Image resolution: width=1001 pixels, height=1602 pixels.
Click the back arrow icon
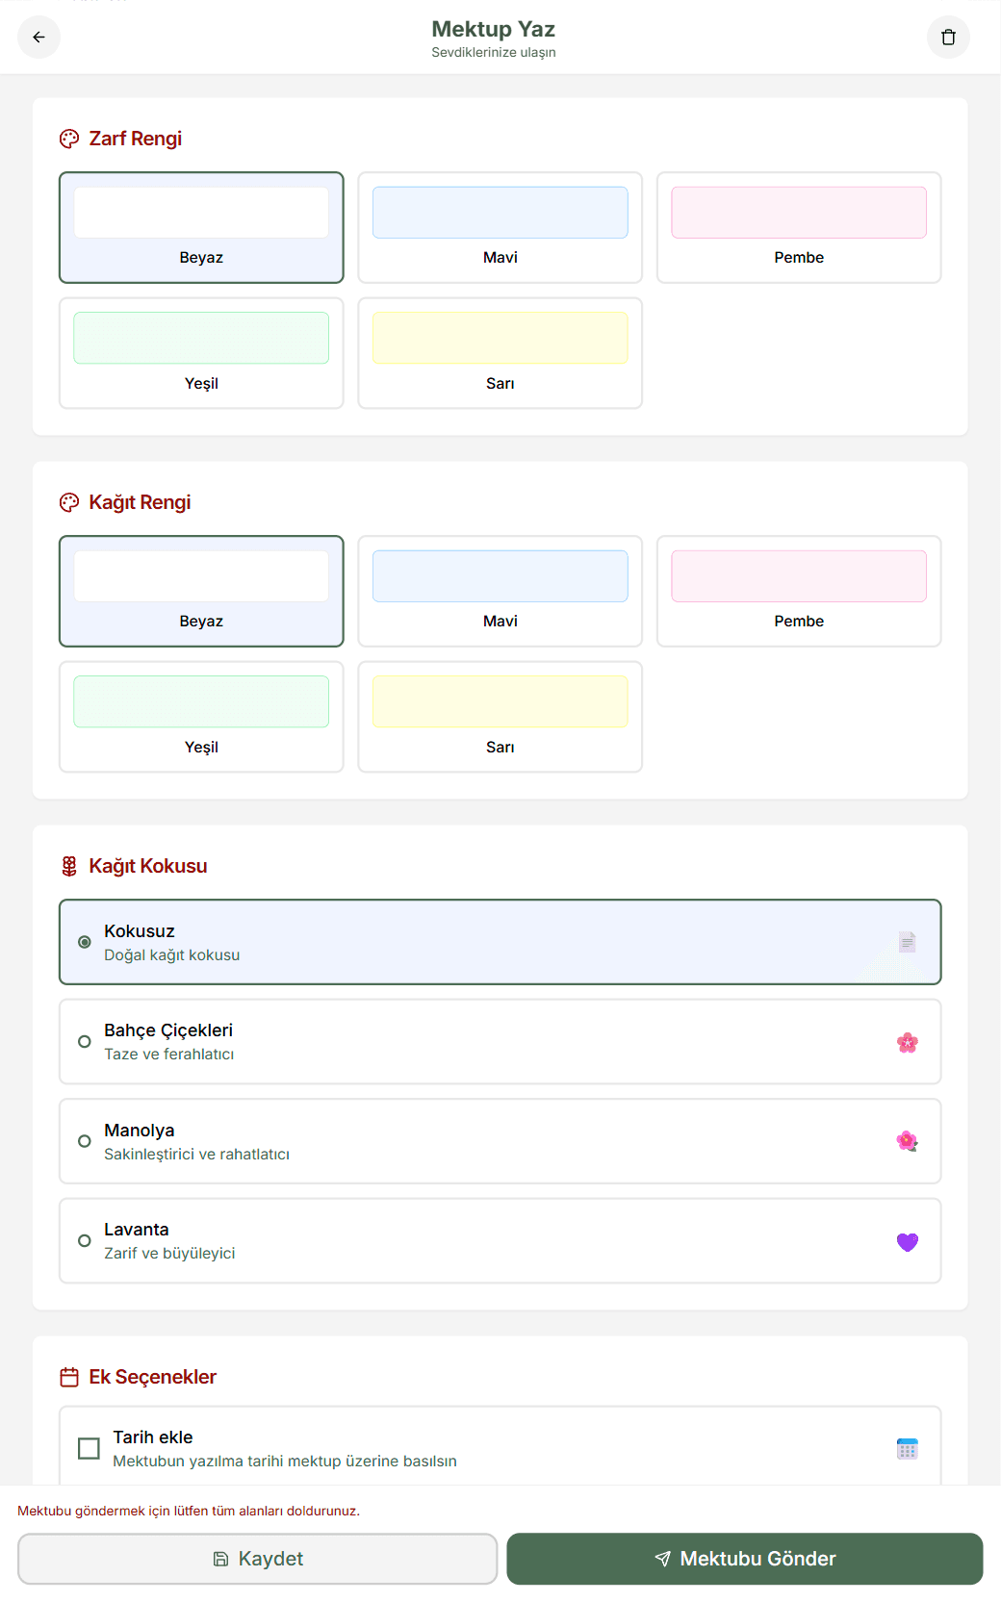(x=38, y=38)
